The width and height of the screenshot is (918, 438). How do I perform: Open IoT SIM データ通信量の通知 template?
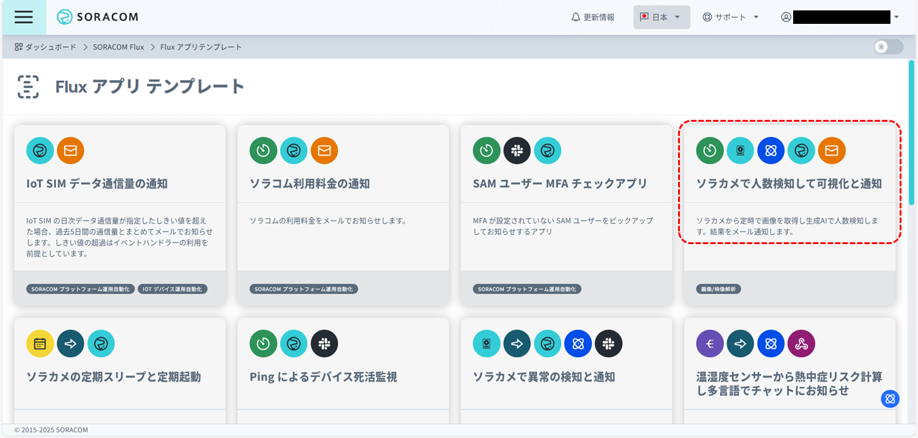click(97, 184)
